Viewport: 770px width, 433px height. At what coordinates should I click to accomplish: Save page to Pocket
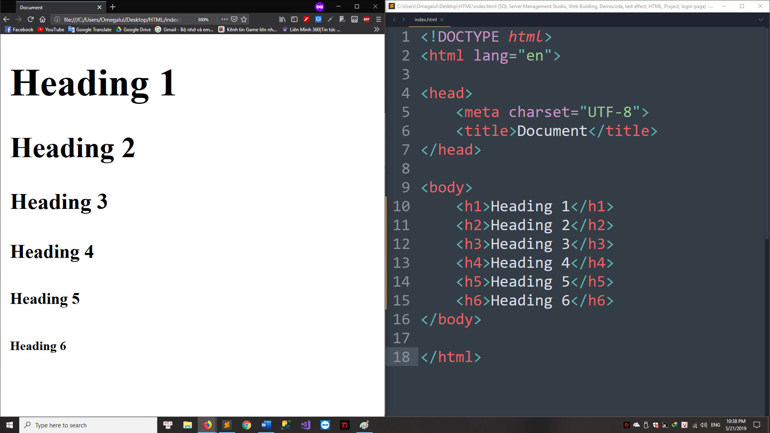click(234, 19)
